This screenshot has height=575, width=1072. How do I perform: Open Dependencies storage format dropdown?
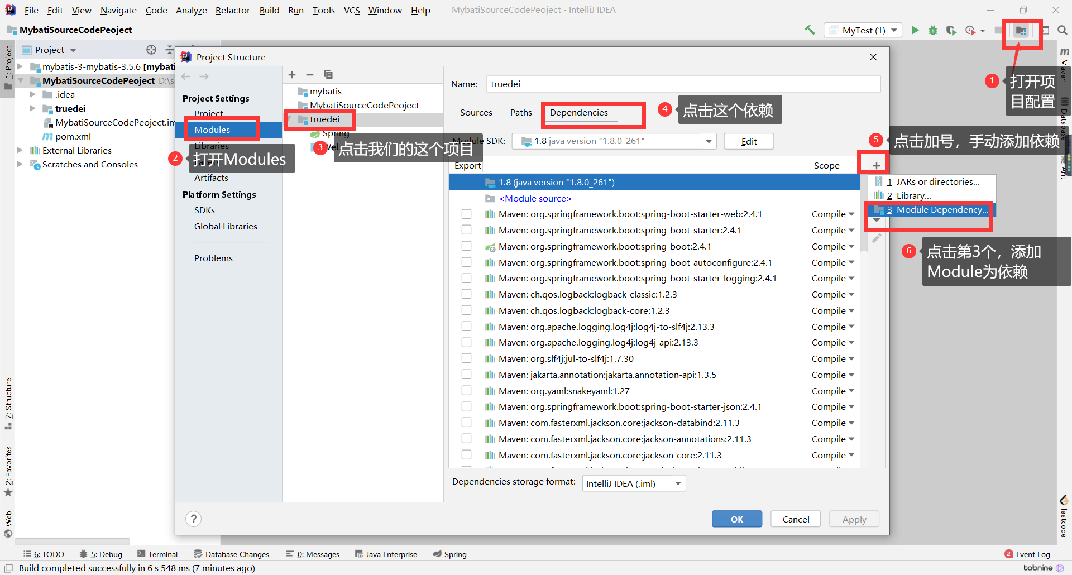634,483
